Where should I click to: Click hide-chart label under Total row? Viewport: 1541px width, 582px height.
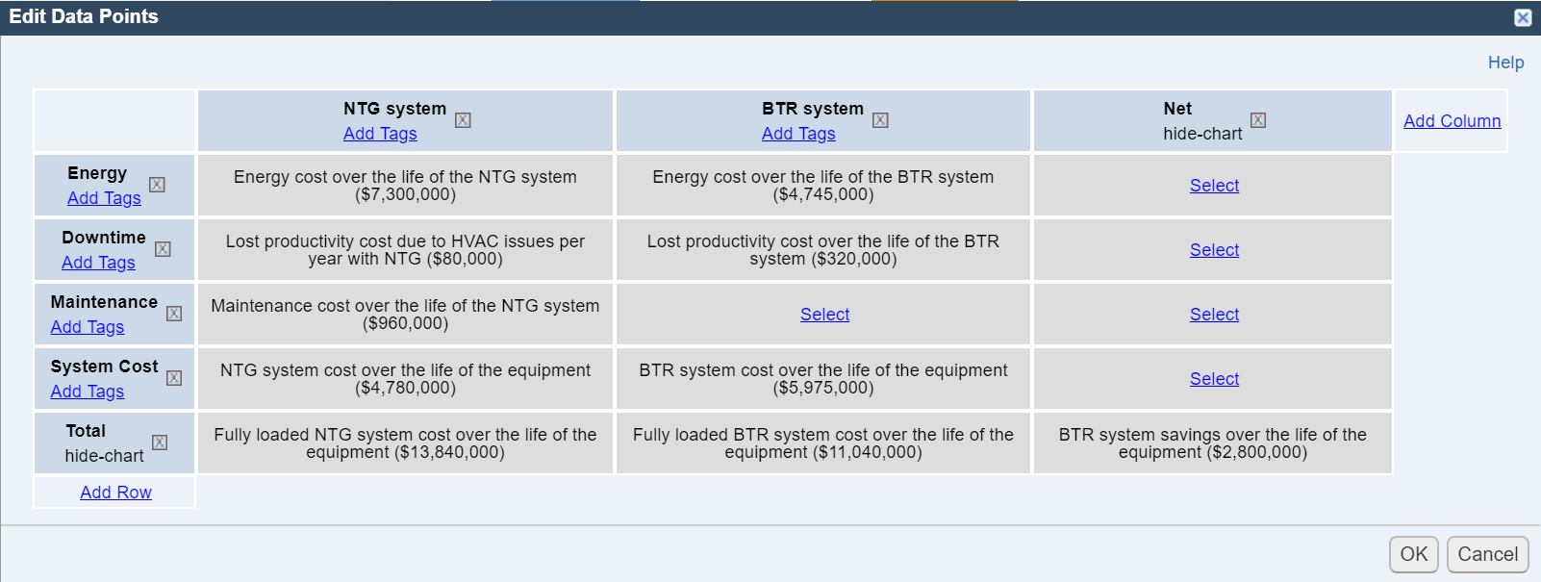click(104, 456)
